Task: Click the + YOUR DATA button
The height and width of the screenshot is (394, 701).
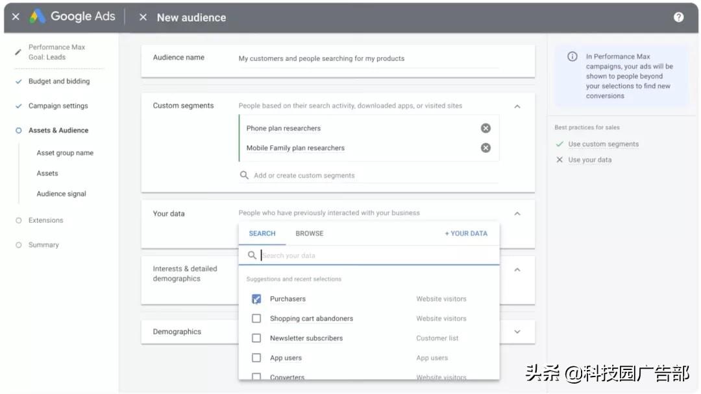Action: tap(466, 233)
